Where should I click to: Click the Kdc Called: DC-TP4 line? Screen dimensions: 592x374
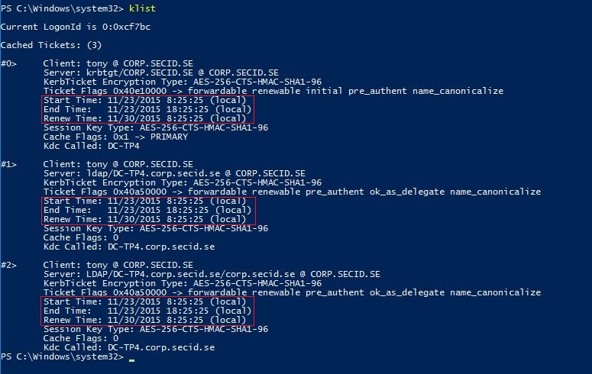click(x=92, y=146)
